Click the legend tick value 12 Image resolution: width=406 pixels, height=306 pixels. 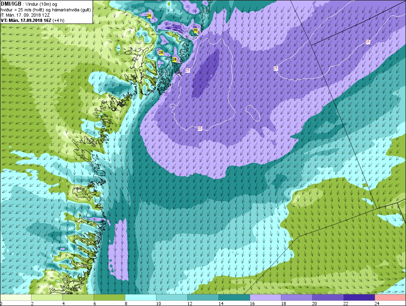[x=190, y=304]
